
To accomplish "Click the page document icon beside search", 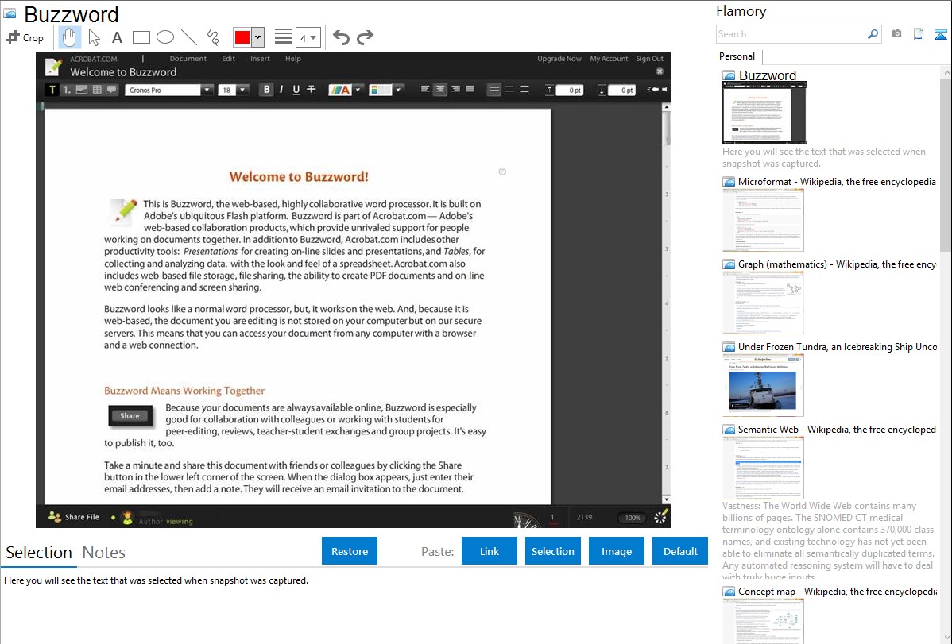I will (x=919, y=34).
